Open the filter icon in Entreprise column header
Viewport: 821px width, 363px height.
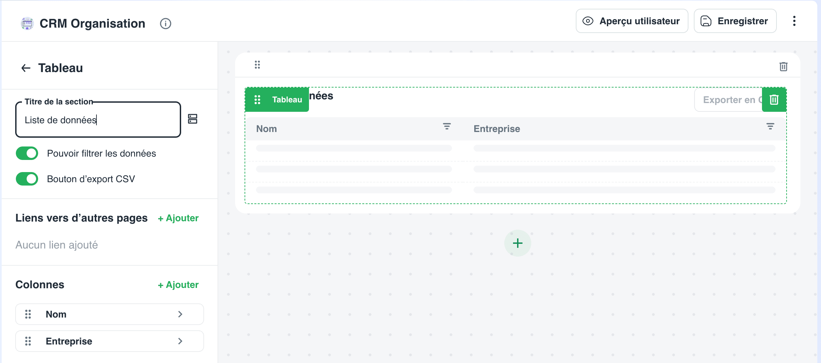(770, 126)
